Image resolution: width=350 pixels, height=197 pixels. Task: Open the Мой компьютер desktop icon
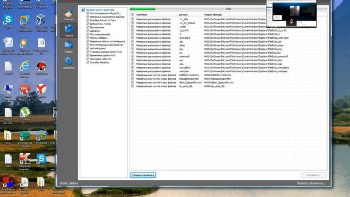click(8, 92)
